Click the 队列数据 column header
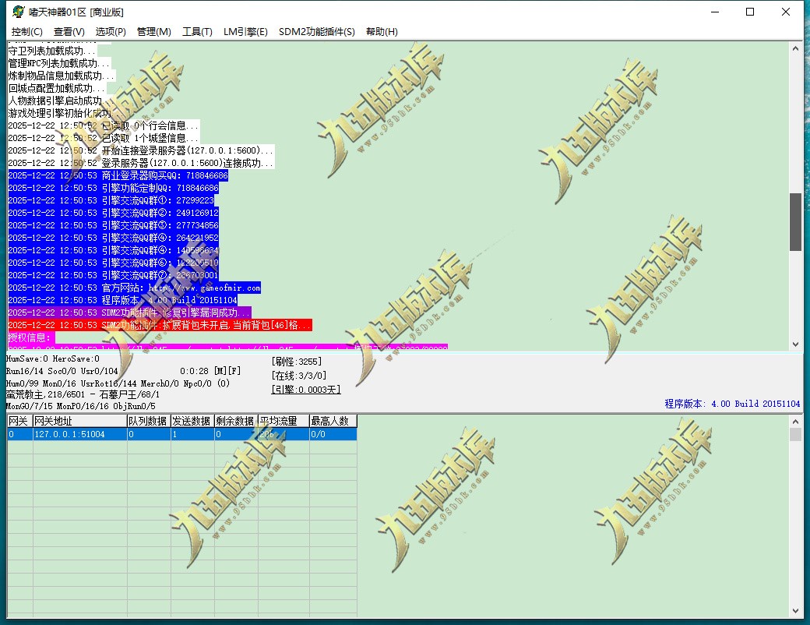Viewport: 810px width, 625px height. point(149,421)
